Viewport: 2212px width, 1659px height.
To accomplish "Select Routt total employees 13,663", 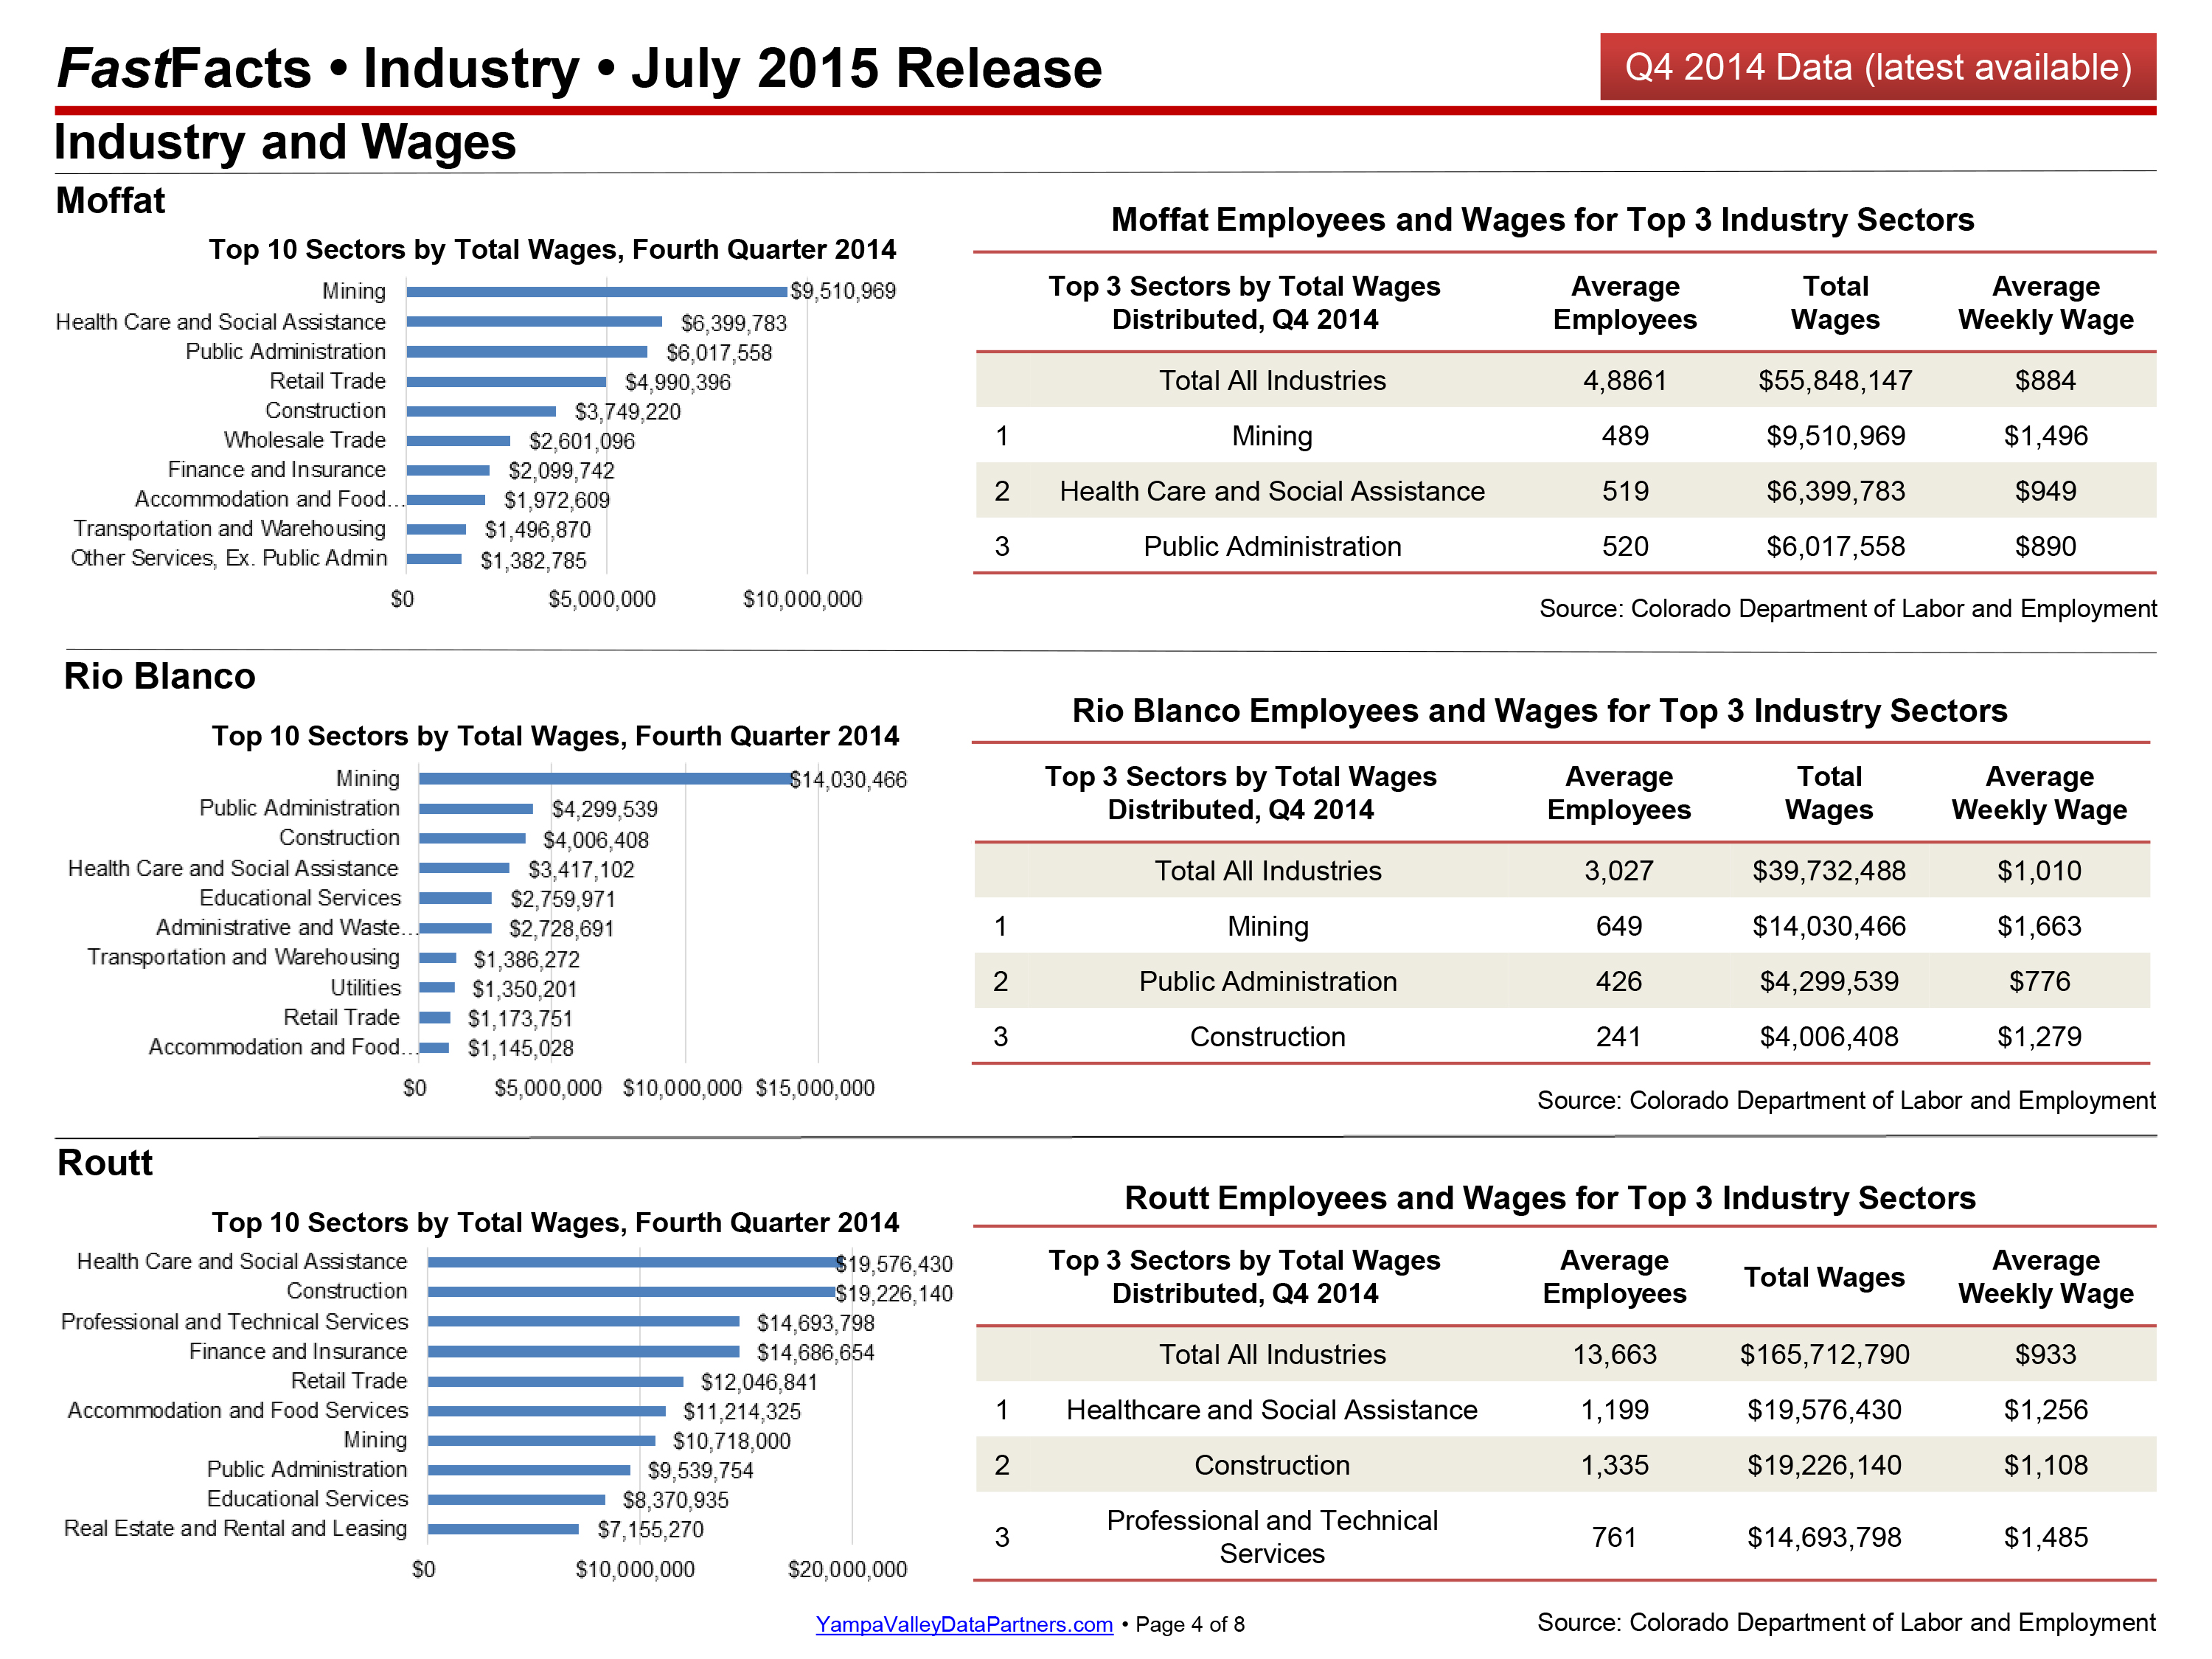I will coord(1615,1355).
